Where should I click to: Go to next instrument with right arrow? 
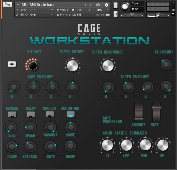coord(91,5)
